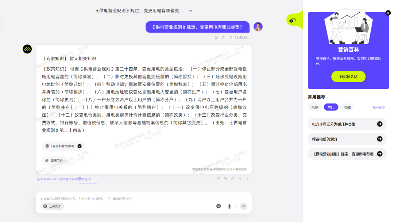Star the user question as favorite

[x=223, y=37]
